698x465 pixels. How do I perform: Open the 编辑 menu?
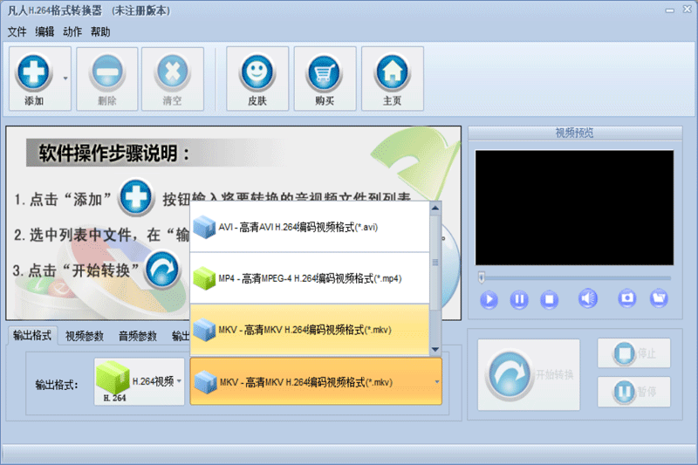pyautogui.click(x=45, y=32)
